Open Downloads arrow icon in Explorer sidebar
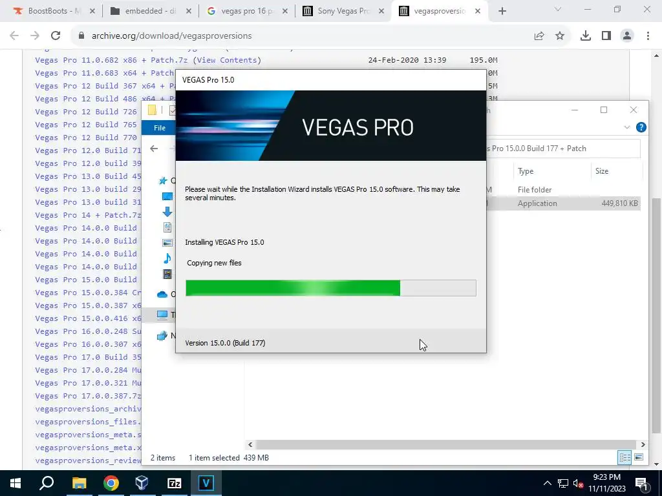Screen dimensions: 662x496 (x=167, y=211)
